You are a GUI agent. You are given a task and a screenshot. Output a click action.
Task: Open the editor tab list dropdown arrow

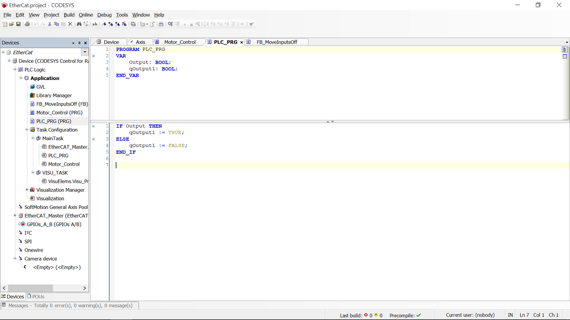[566, 42]
